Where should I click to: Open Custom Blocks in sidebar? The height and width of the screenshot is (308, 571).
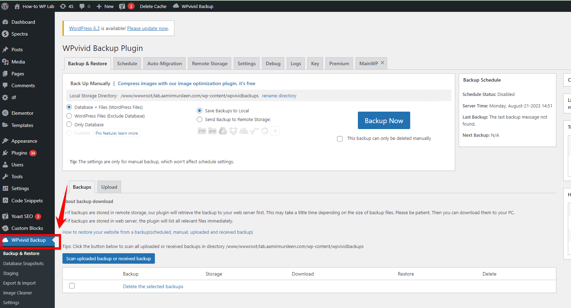pyautogui.click(x=27, y=228)
